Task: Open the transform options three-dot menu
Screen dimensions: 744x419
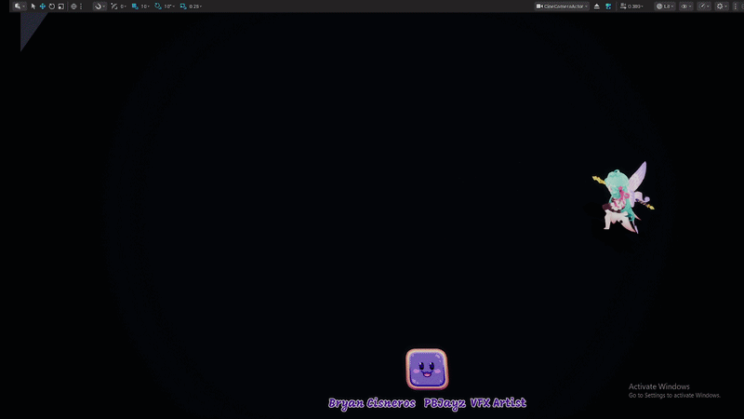Action: pyautogui.click(x=81, y=7)
